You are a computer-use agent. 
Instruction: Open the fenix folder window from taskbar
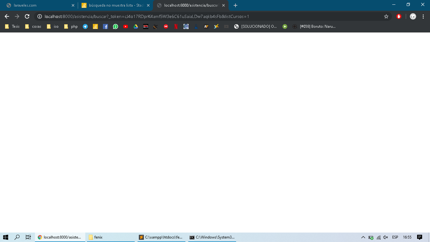click(110, 237)
